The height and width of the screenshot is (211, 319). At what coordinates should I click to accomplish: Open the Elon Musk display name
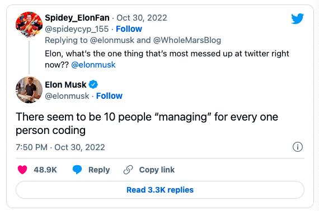coord(65,85)
